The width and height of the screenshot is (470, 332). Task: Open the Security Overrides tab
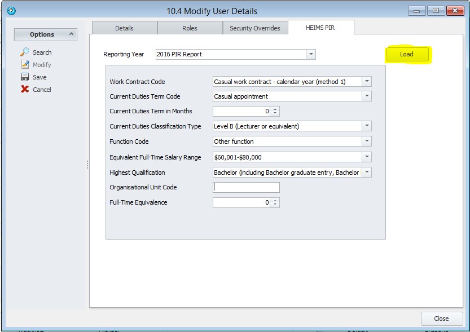254,28
